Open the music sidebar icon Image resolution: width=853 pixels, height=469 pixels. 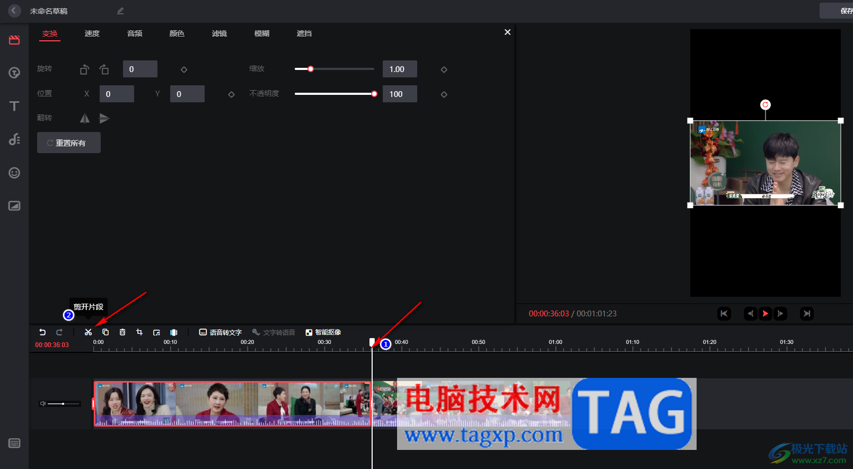click(x=14, y=139)
